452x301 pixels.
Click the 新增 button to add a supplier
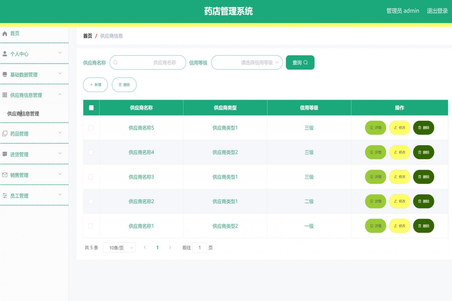[95, 85]
